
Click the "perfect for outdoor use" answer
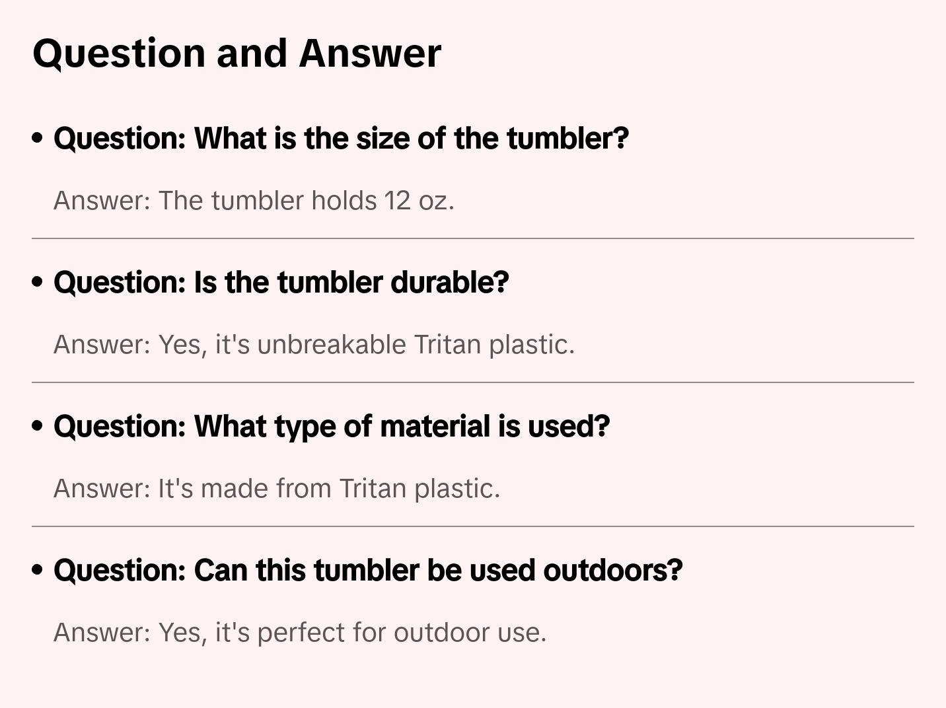(300, 632)
